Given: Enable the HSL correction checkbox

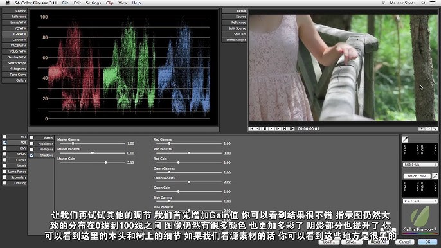Looking at the screenshot, I should (x=4, y=137).
